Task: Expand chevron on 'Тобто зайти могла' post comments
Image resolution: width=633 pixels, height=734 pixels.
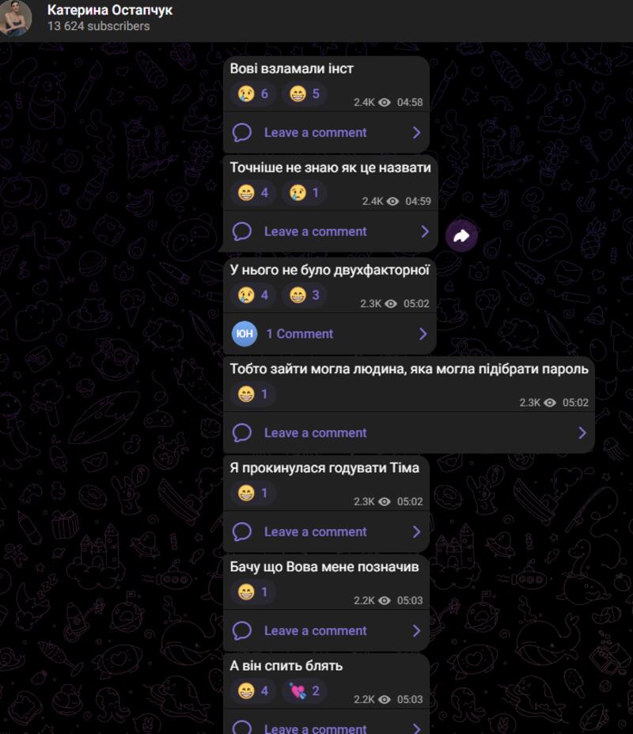Action: point(582,433)
